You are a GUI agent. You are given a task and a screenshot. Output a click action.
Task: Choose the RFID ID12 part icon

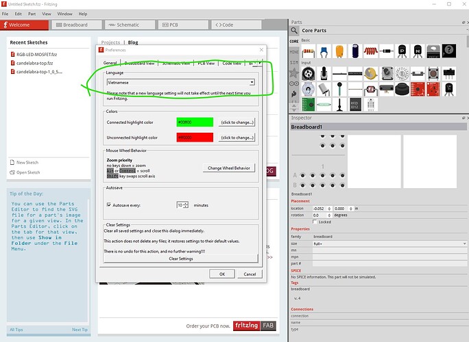coord(354,104)
